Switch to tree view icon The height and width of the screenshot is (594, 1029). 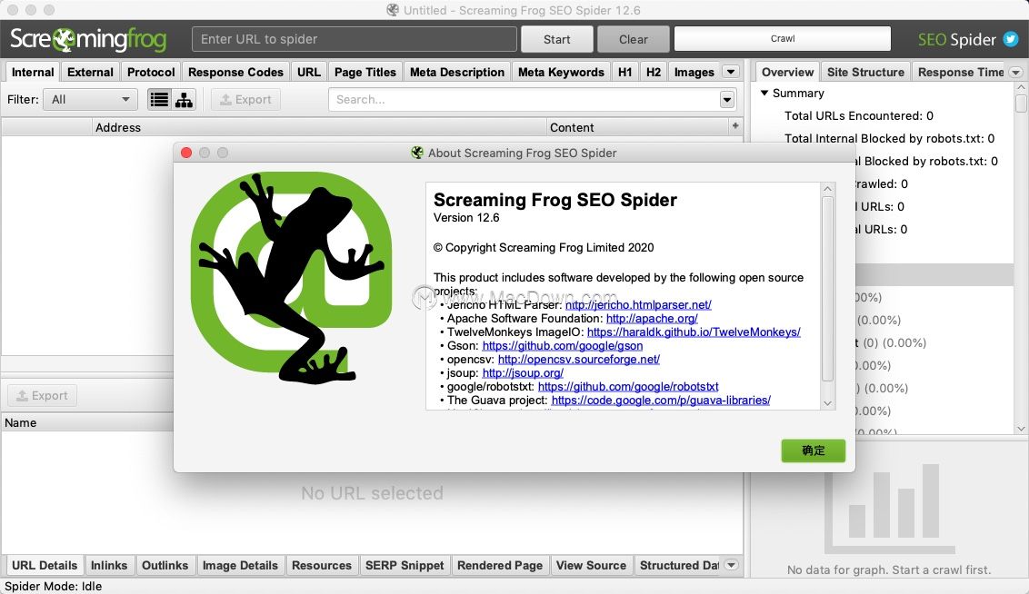(x=185, y=100)
